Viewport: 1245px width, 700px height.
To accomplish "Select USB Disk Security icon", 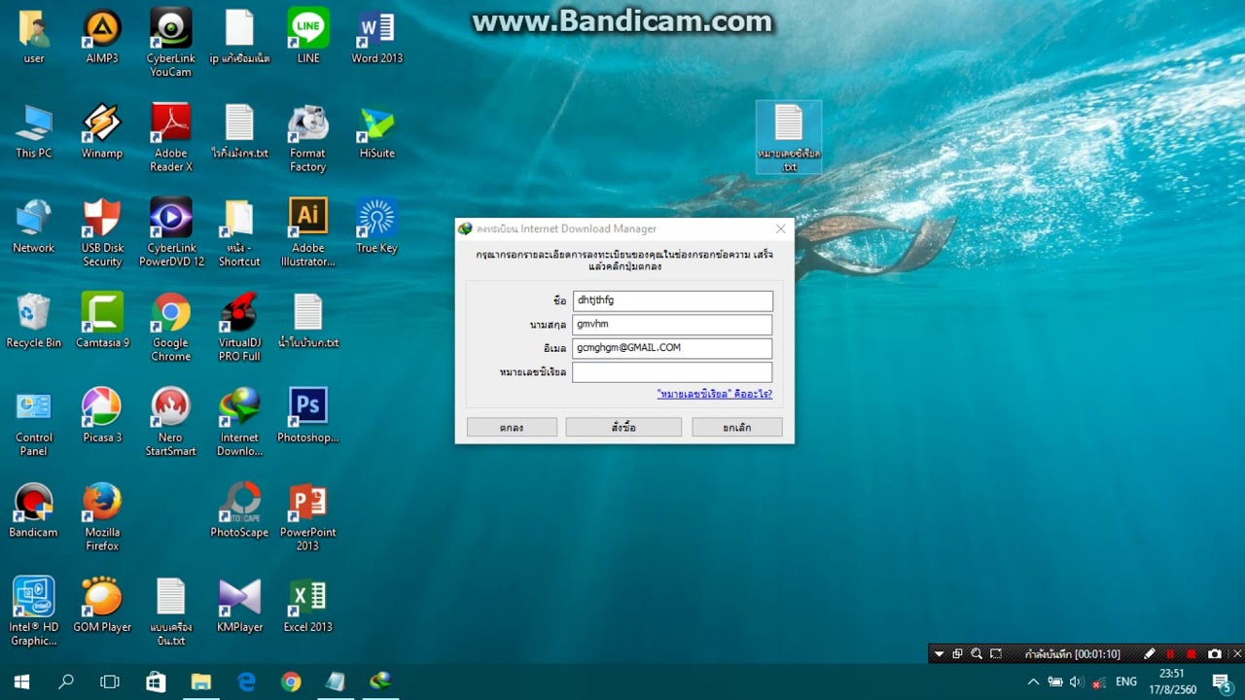I will pos(102,233).
